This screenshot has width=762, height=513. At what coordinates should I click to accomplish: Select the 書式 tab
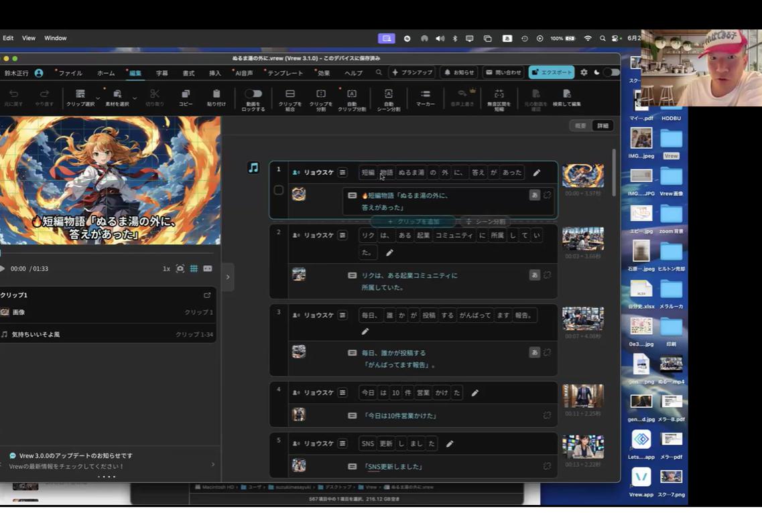[188, 73]
